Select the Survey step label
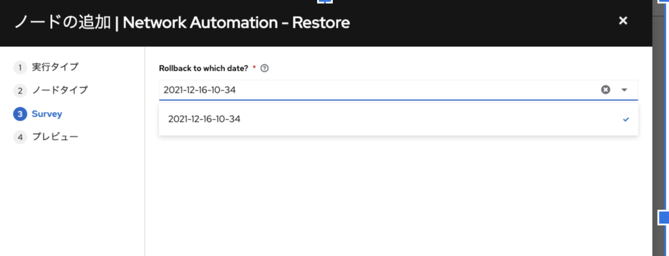The height and width of the screenshot is (256, 669). pos(47,114)
